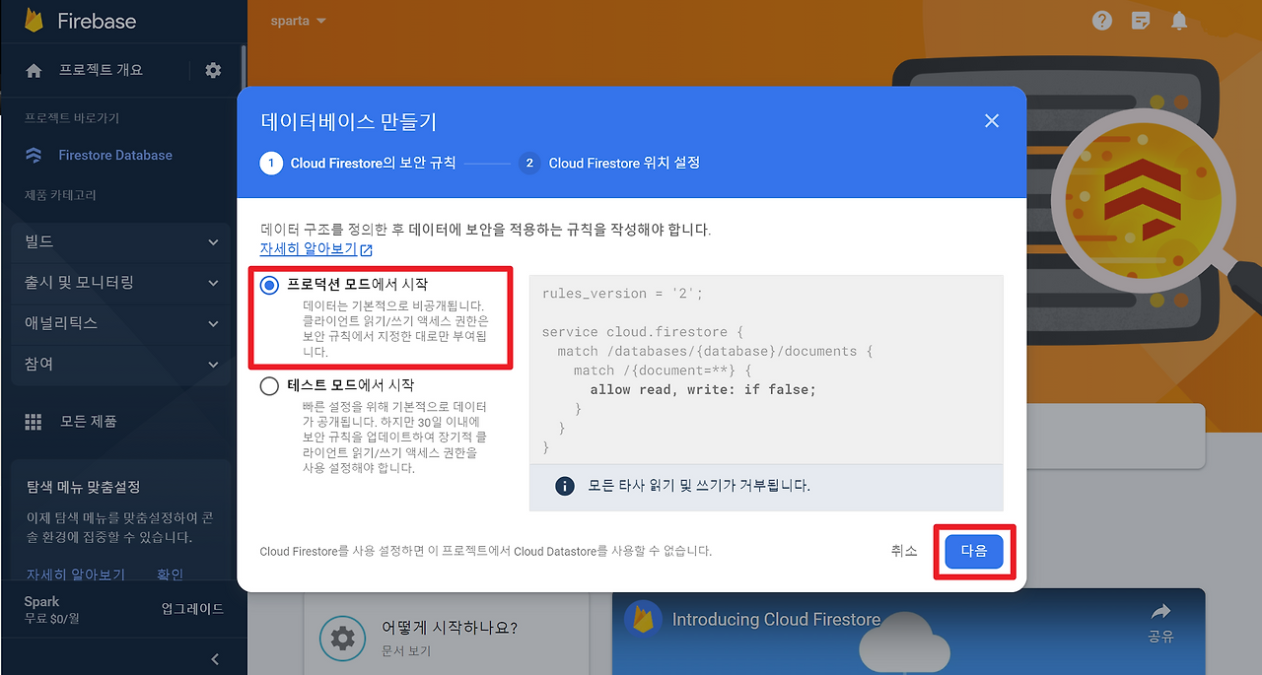Open the release notes note icon

click(1141, 21)
